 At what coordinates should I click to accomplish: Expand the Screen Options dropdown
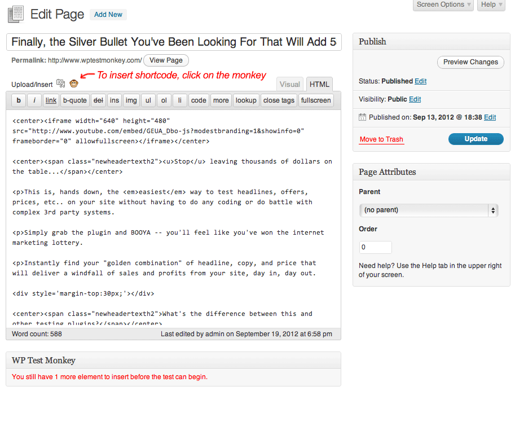[443, 5]
